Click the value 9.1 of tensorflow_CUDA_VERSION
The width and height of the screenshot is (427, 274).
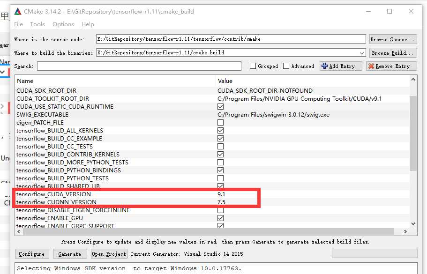pyautogui.click(x=221, y=194)
